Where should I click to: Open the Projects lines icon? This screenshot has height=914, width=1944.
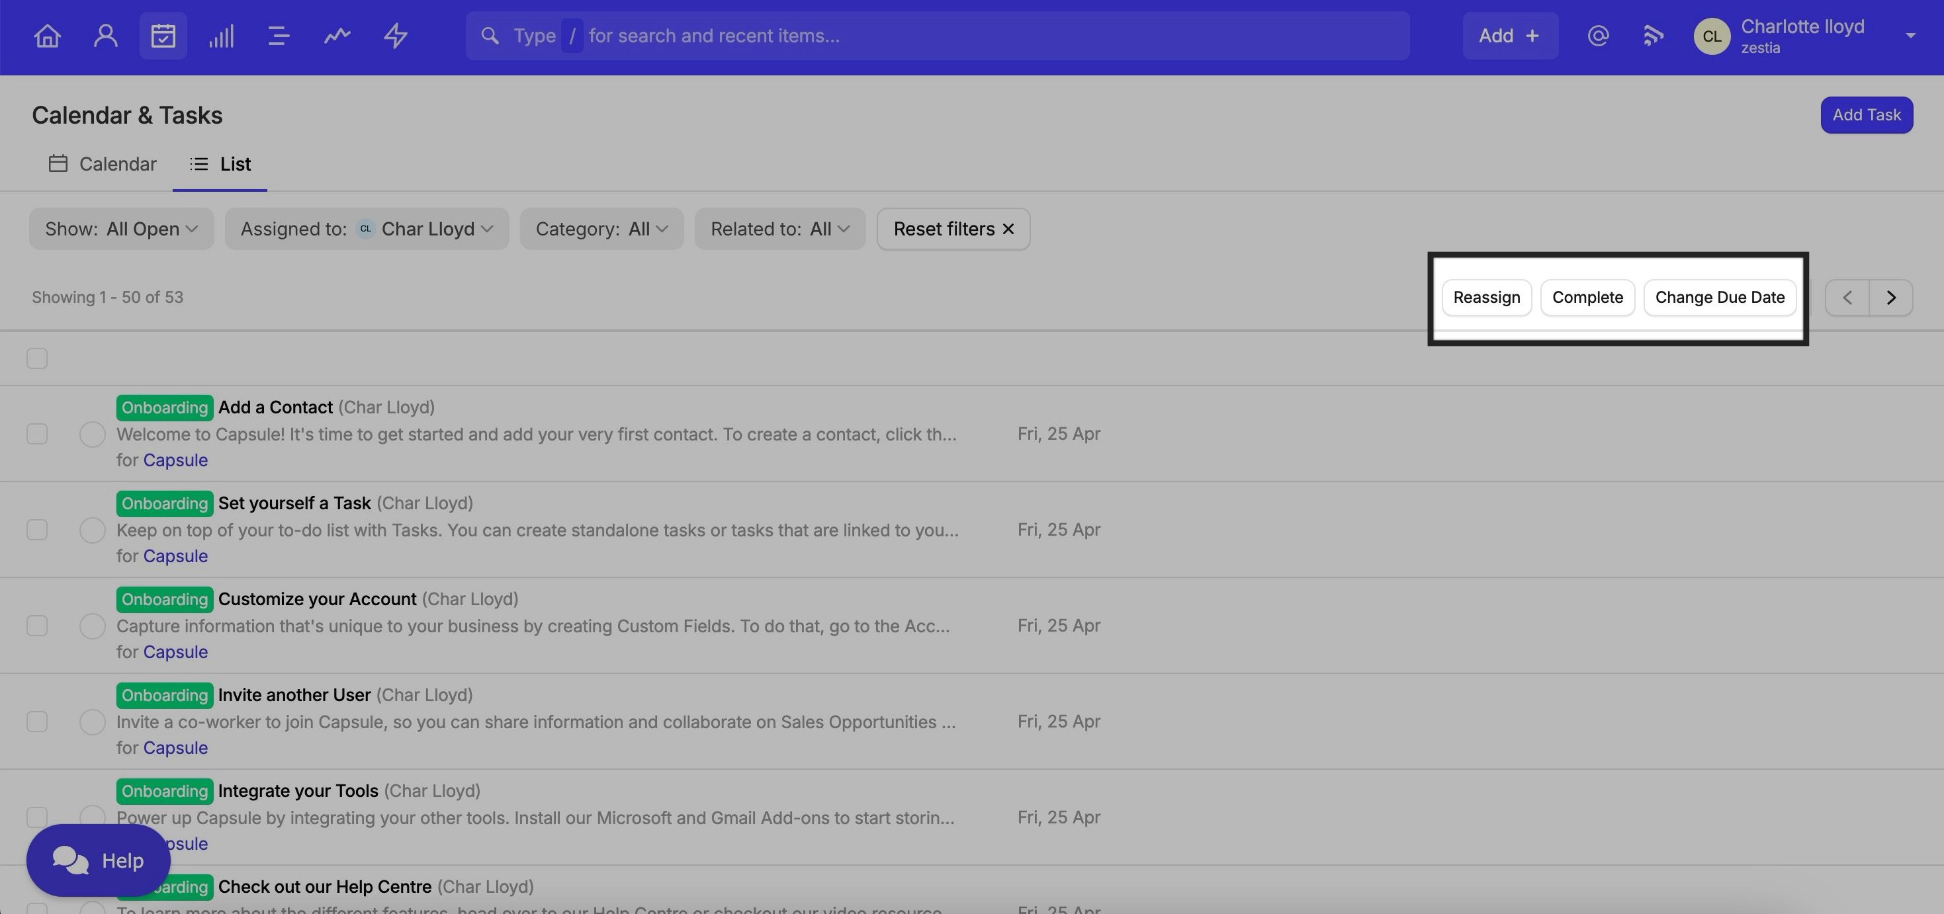(x=279, y=36)
